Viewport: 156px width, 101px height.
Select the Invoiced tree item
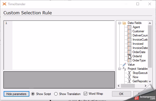click(x=138, y=44)
